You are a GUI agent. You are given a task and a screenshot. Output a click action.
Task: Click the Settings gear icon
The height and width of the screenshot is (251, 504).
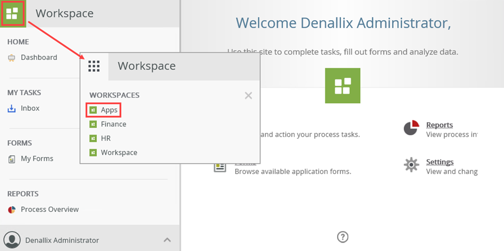[x=412, y=165]
